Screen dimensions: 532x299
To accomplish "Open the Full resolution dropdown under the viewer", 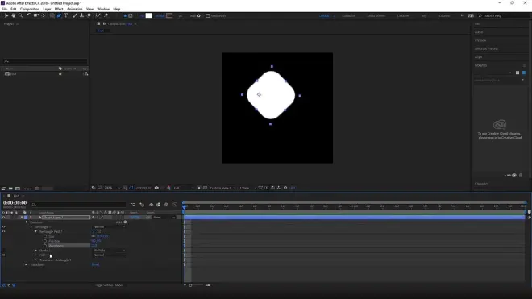I will [x=184, y=188].
